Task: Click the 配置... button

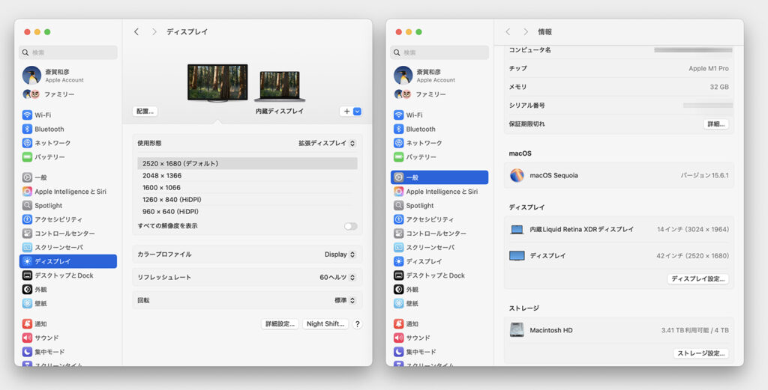Action: click(x=145, y=112)
